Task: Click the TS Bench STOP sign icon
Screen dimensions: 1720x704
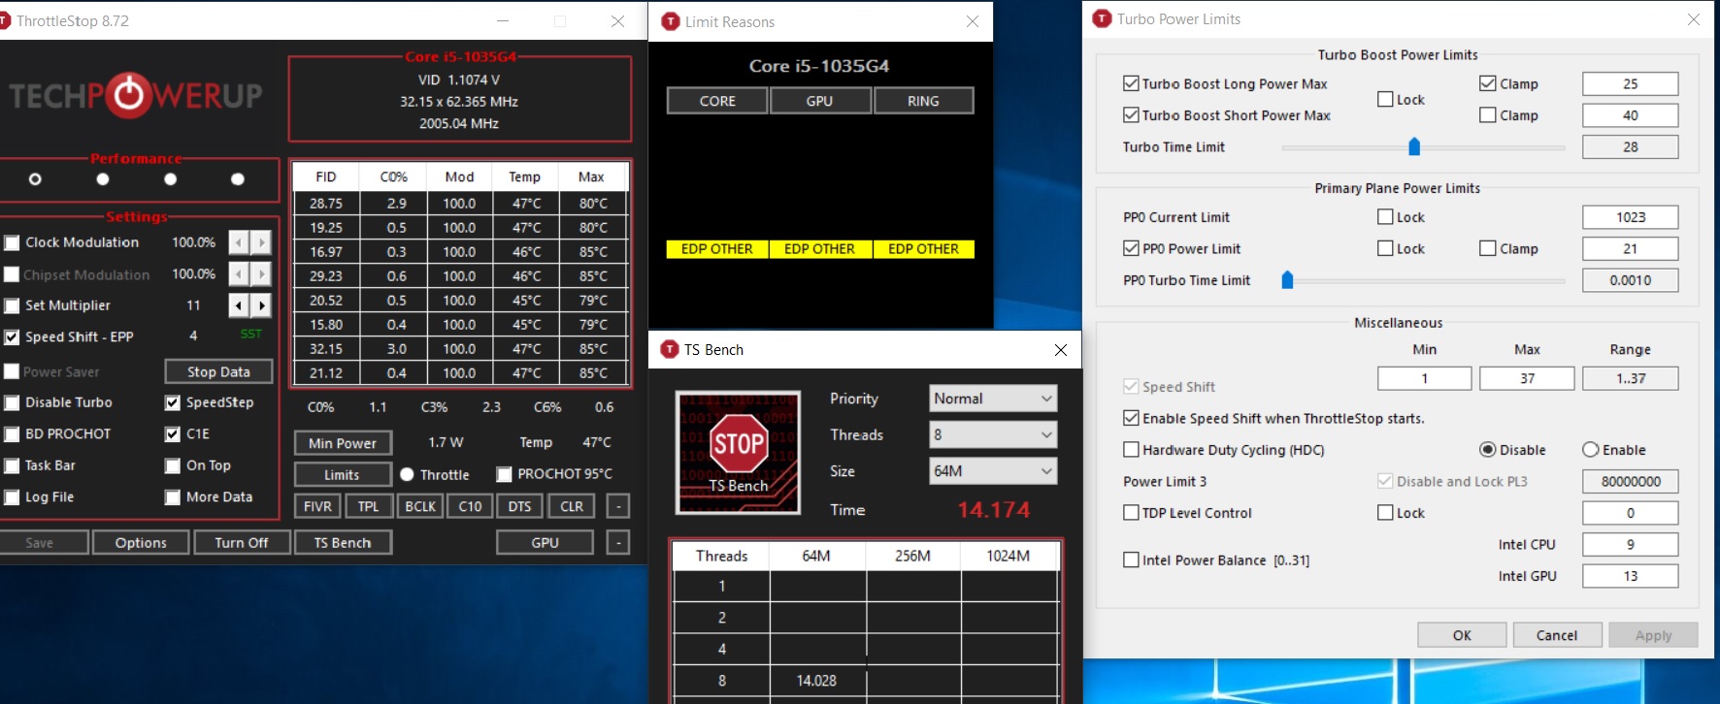Action: tap(738, 452)
